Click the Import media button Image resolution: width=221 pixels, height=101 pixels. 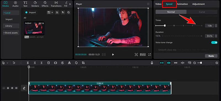pyautogui.click(x=30, y=12)
